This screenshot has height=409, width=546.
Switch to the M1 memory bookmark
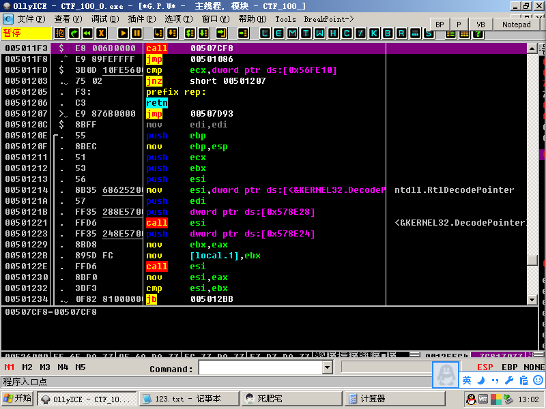pyautogui.click(x=10, y=367)
